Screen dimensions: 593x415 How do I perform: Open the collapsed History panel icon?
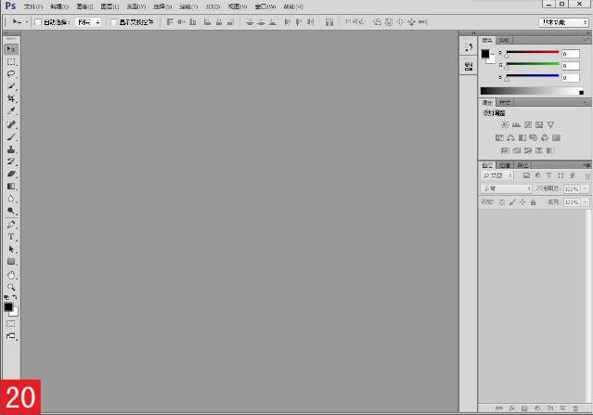click(469, 47)
